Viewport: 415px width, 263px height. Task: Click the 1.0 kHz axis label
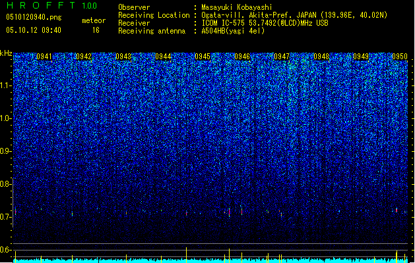(x=5, y=118)
